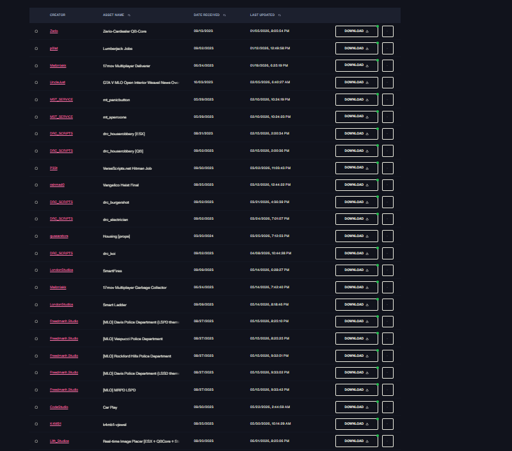Download the k4mb1-vjewel asset
512x451 pixels.
point(356,424)
